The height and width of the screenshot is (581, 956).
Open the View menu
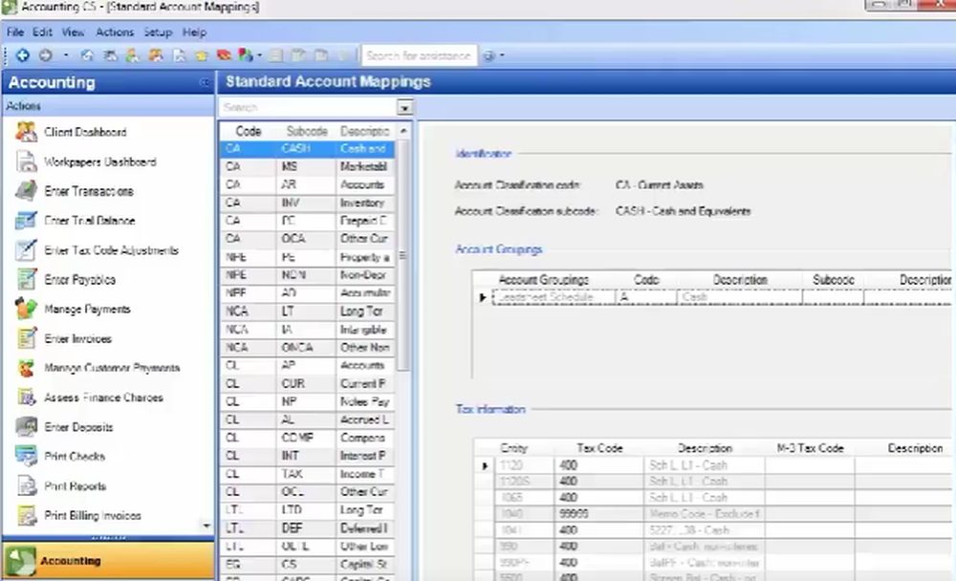tap(74, 32)
